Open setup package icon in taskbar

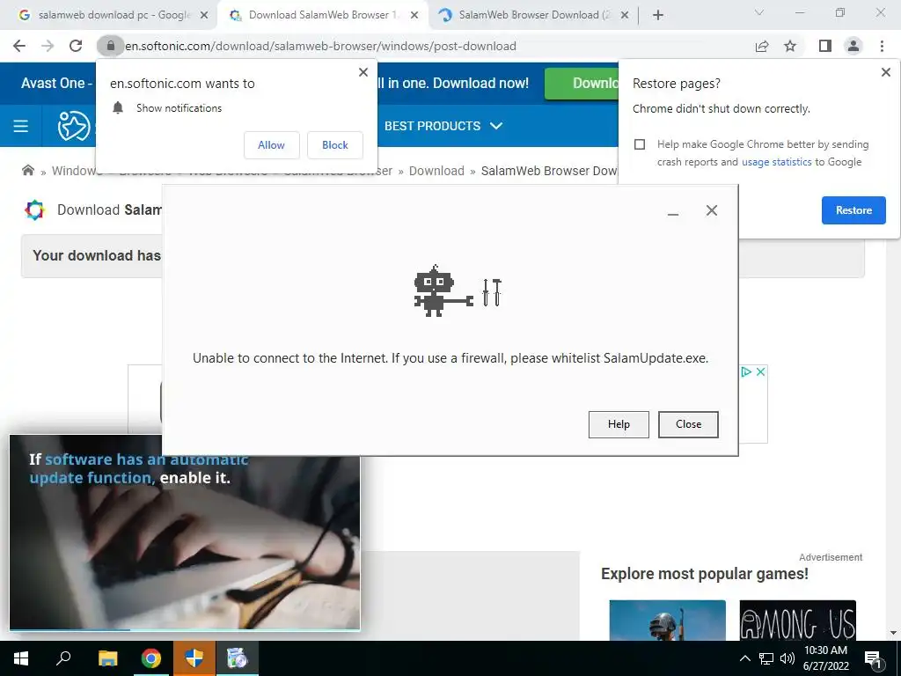coord(237,658)
